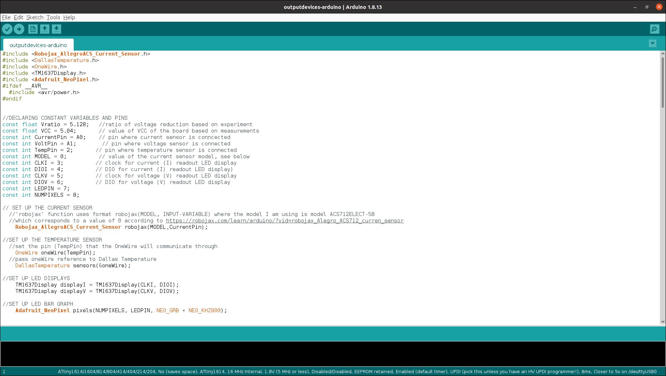Open a sketch with the Open icon
The height and width of the screenshot is (376, 666).
45,29
